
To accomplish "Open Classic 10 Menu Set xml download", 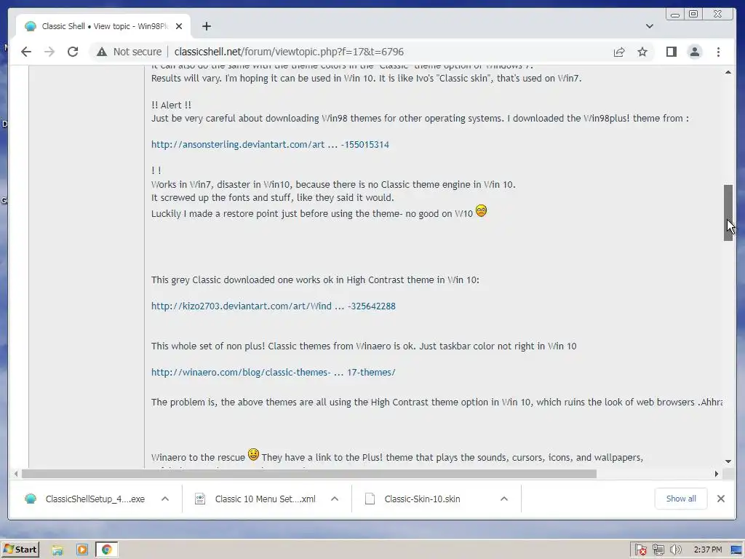I will (x=255, y=499).
